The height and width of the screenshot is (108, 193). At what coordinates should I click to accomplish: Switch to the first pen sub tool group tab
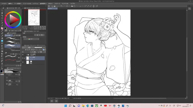(x=9, y=36)
